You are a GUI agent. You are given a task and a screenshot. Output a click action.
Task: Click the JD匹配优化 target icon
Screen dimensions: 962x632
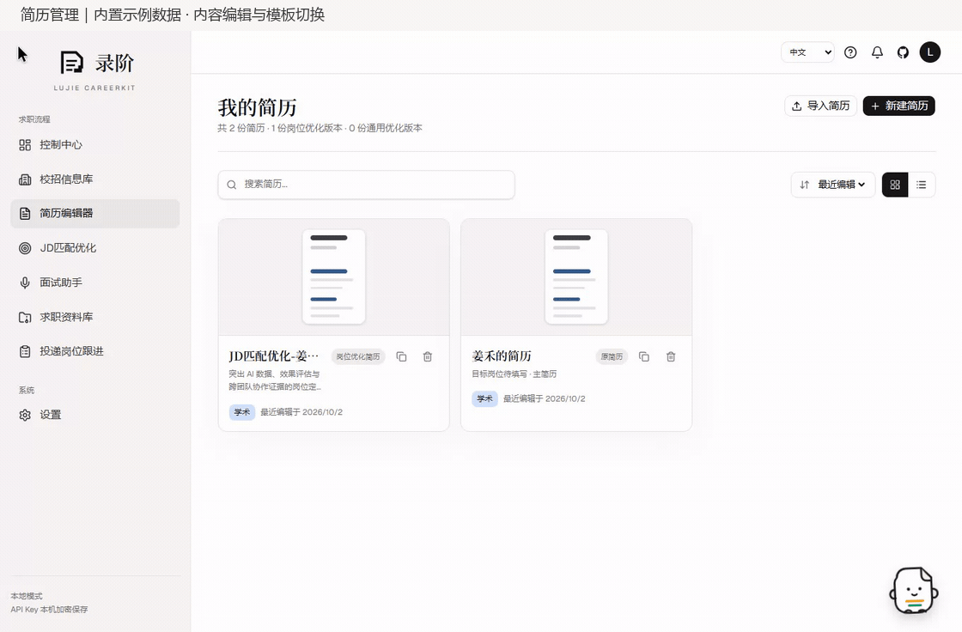25,248
